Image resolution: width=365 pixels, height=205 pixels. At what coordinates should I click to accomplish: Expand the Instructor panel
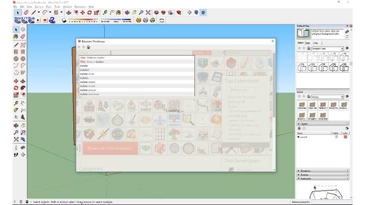click(x=323, y=179)
